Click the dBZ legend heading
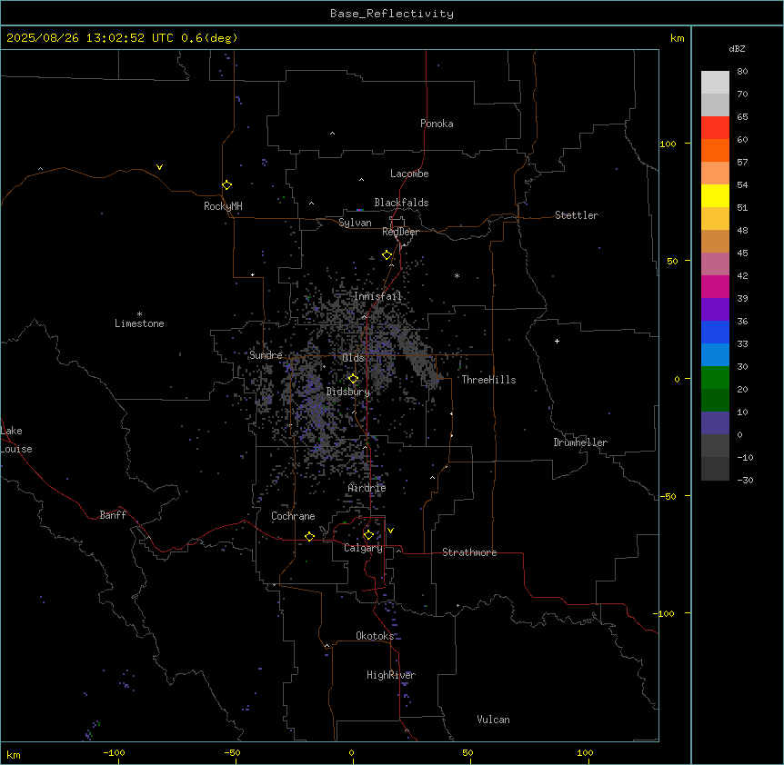Image resolution: width=784 pixels, height=765 pixels. [737, 49]
